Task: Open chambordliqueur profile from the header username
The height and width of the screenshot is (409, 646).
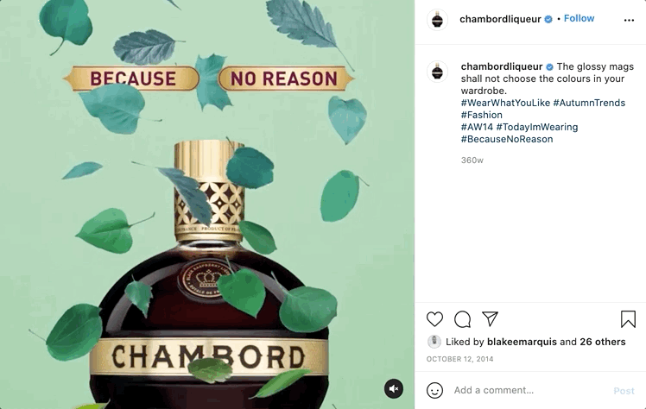Action: 500,19
